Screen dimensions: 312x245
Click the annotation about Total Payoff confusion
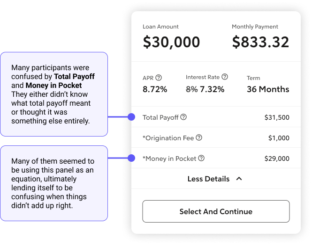coord(54,94)
